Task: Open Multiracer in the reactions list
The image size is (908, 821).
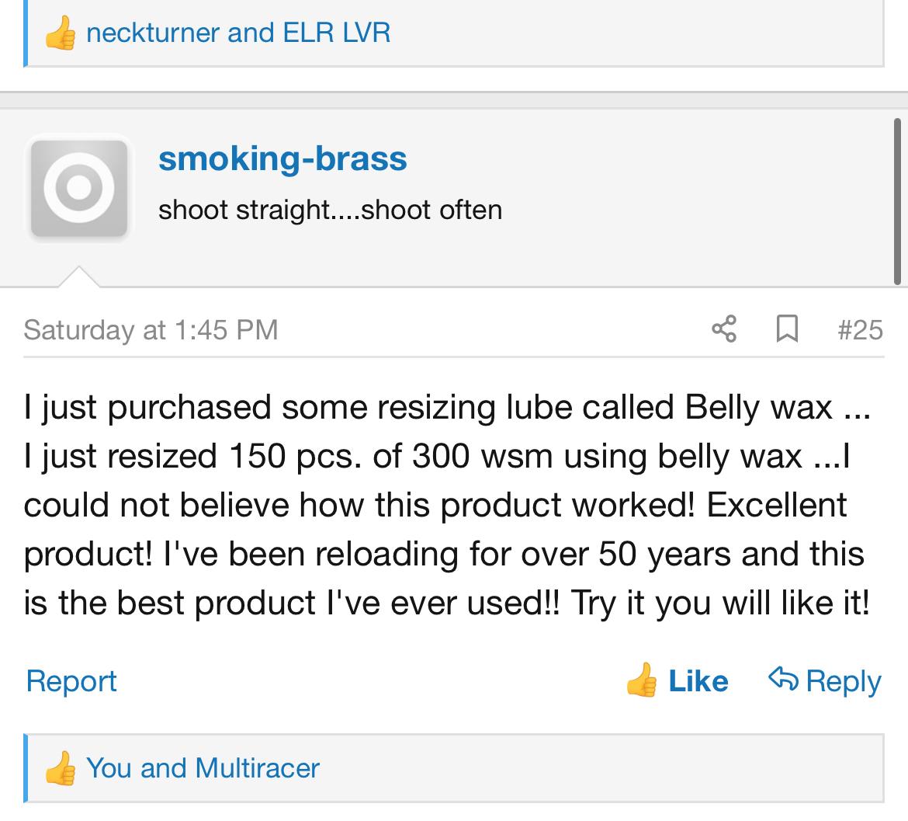Action: point(257,768)
